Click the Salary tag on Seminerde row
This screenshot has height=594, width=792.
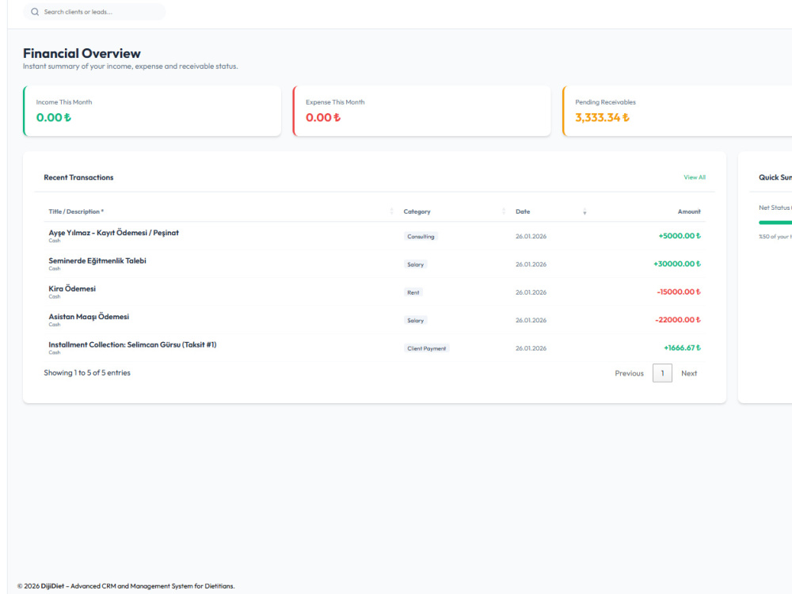416,265
